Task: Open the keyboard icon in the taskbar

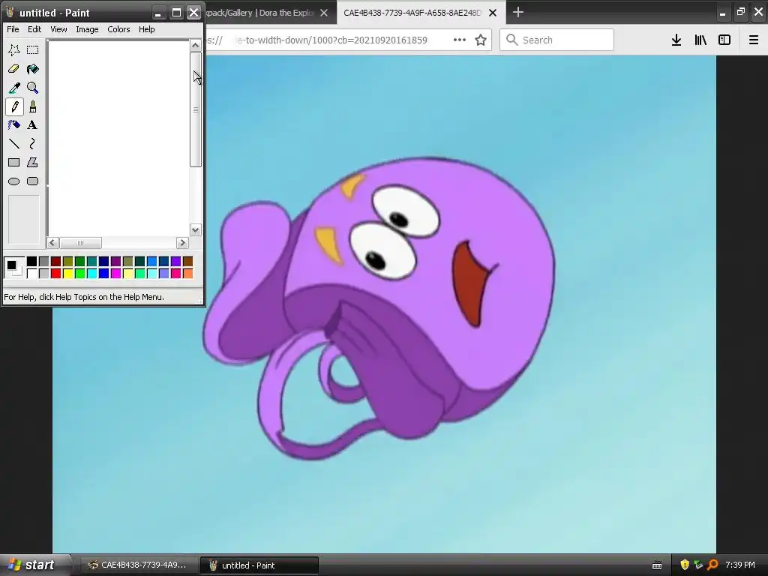Action: click(657, 565)
